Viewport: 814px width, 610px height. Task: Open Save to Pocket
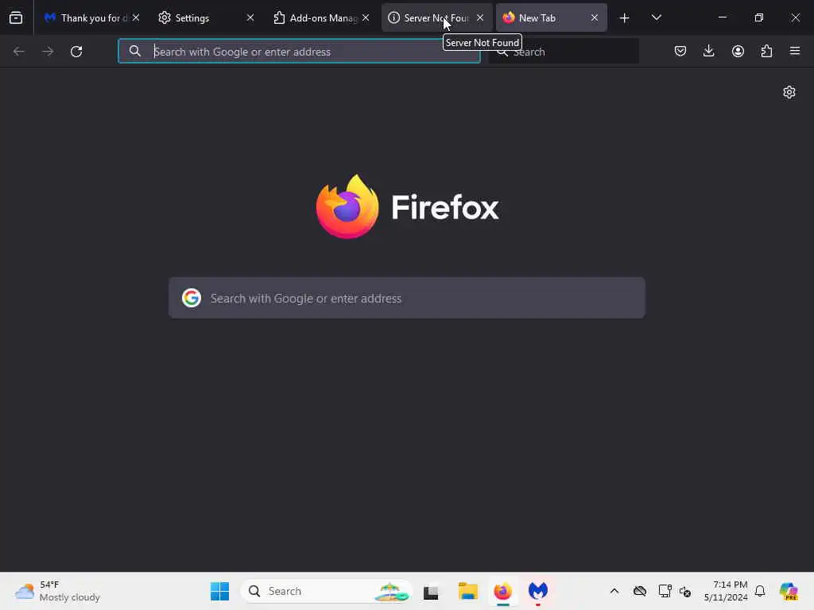[680, 51]
